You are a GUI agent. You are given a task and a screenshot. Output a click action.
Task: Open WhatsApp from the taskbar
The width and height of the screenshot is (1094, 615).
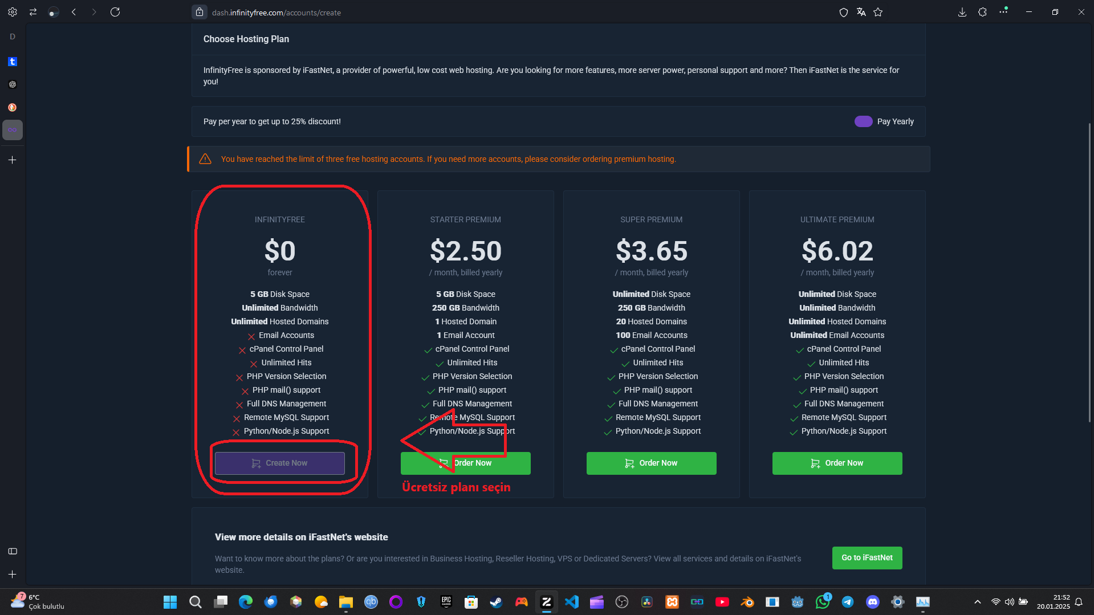coord(823,602)
